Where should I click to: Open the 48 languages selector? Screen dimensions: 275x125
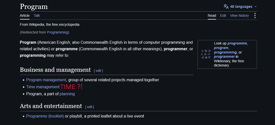[x=240, y=7]
